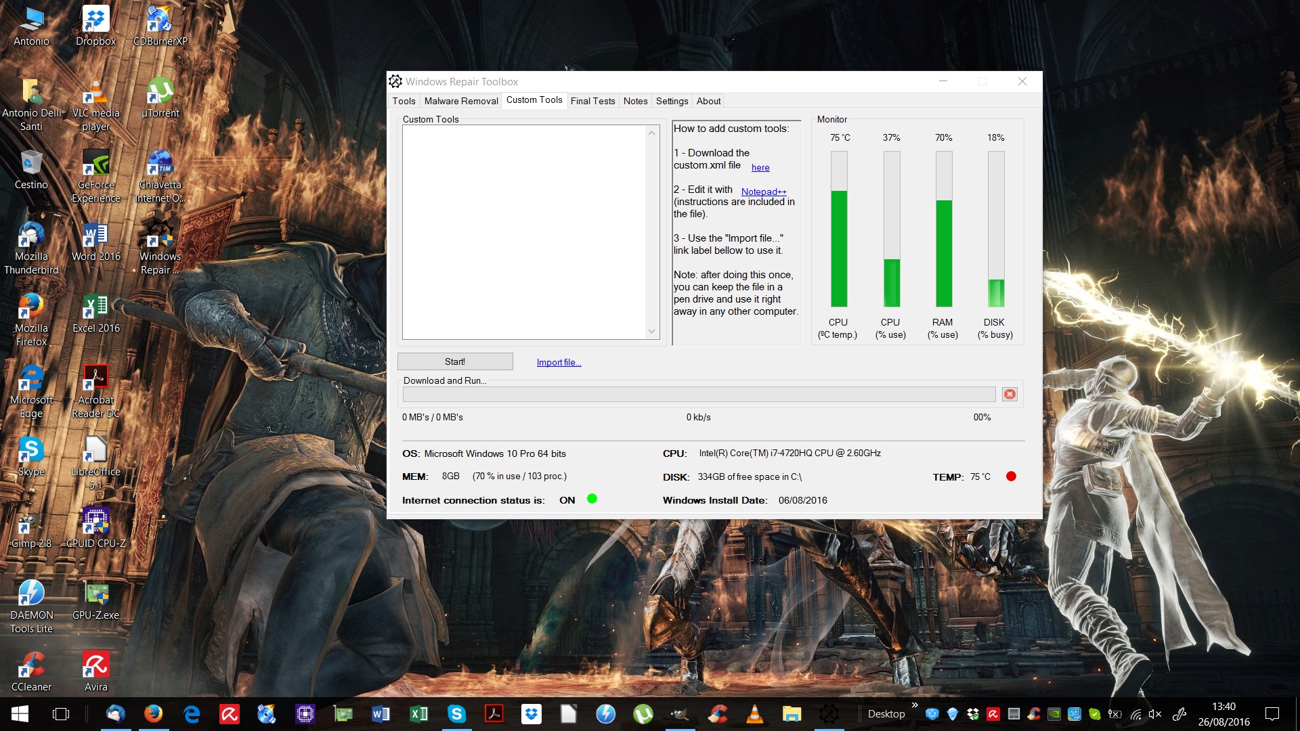The width and height of the screenshot is (1300, 731).
Task: Select Mozilla Thunderbird desktop icon
Action: (31, 248)
